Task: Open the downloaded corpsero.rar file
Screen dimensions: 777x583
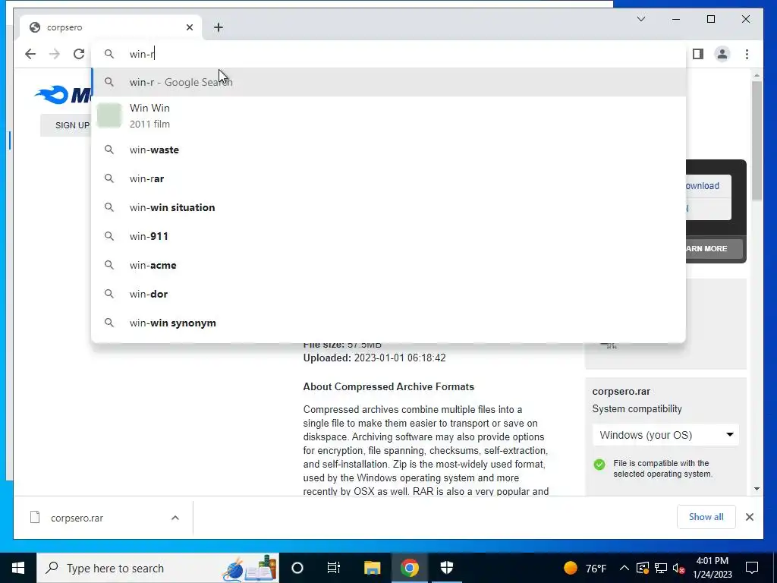Action: (x=77, y=518)
